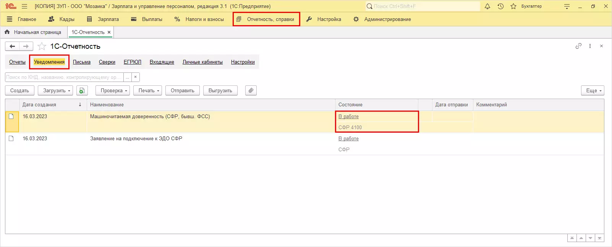
Task: Select row Машиночитаемая доверенность (СФР, бывш. ФСС)
Action: 304,122
